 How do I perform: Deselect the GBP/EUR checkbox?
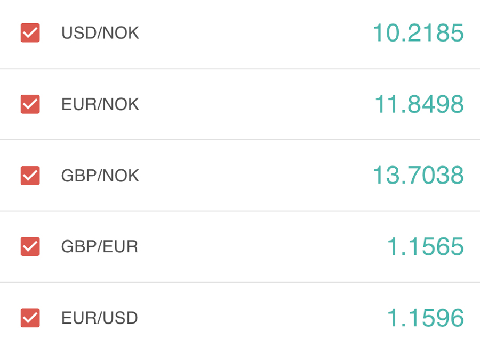[30, 247]
